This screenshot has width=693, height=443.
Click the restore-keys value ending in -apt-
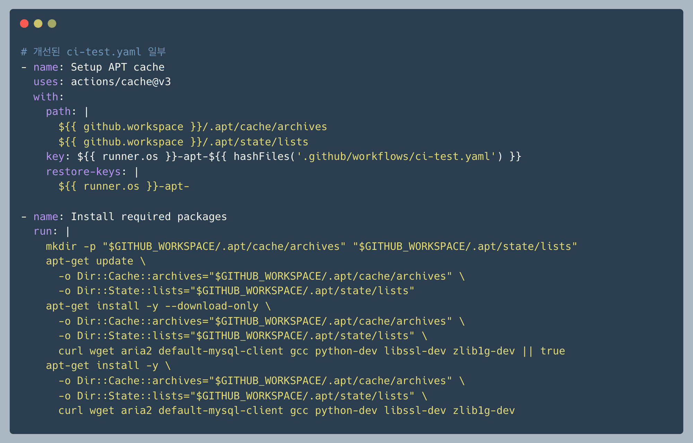pyautogui.click(x=124, y=187)
